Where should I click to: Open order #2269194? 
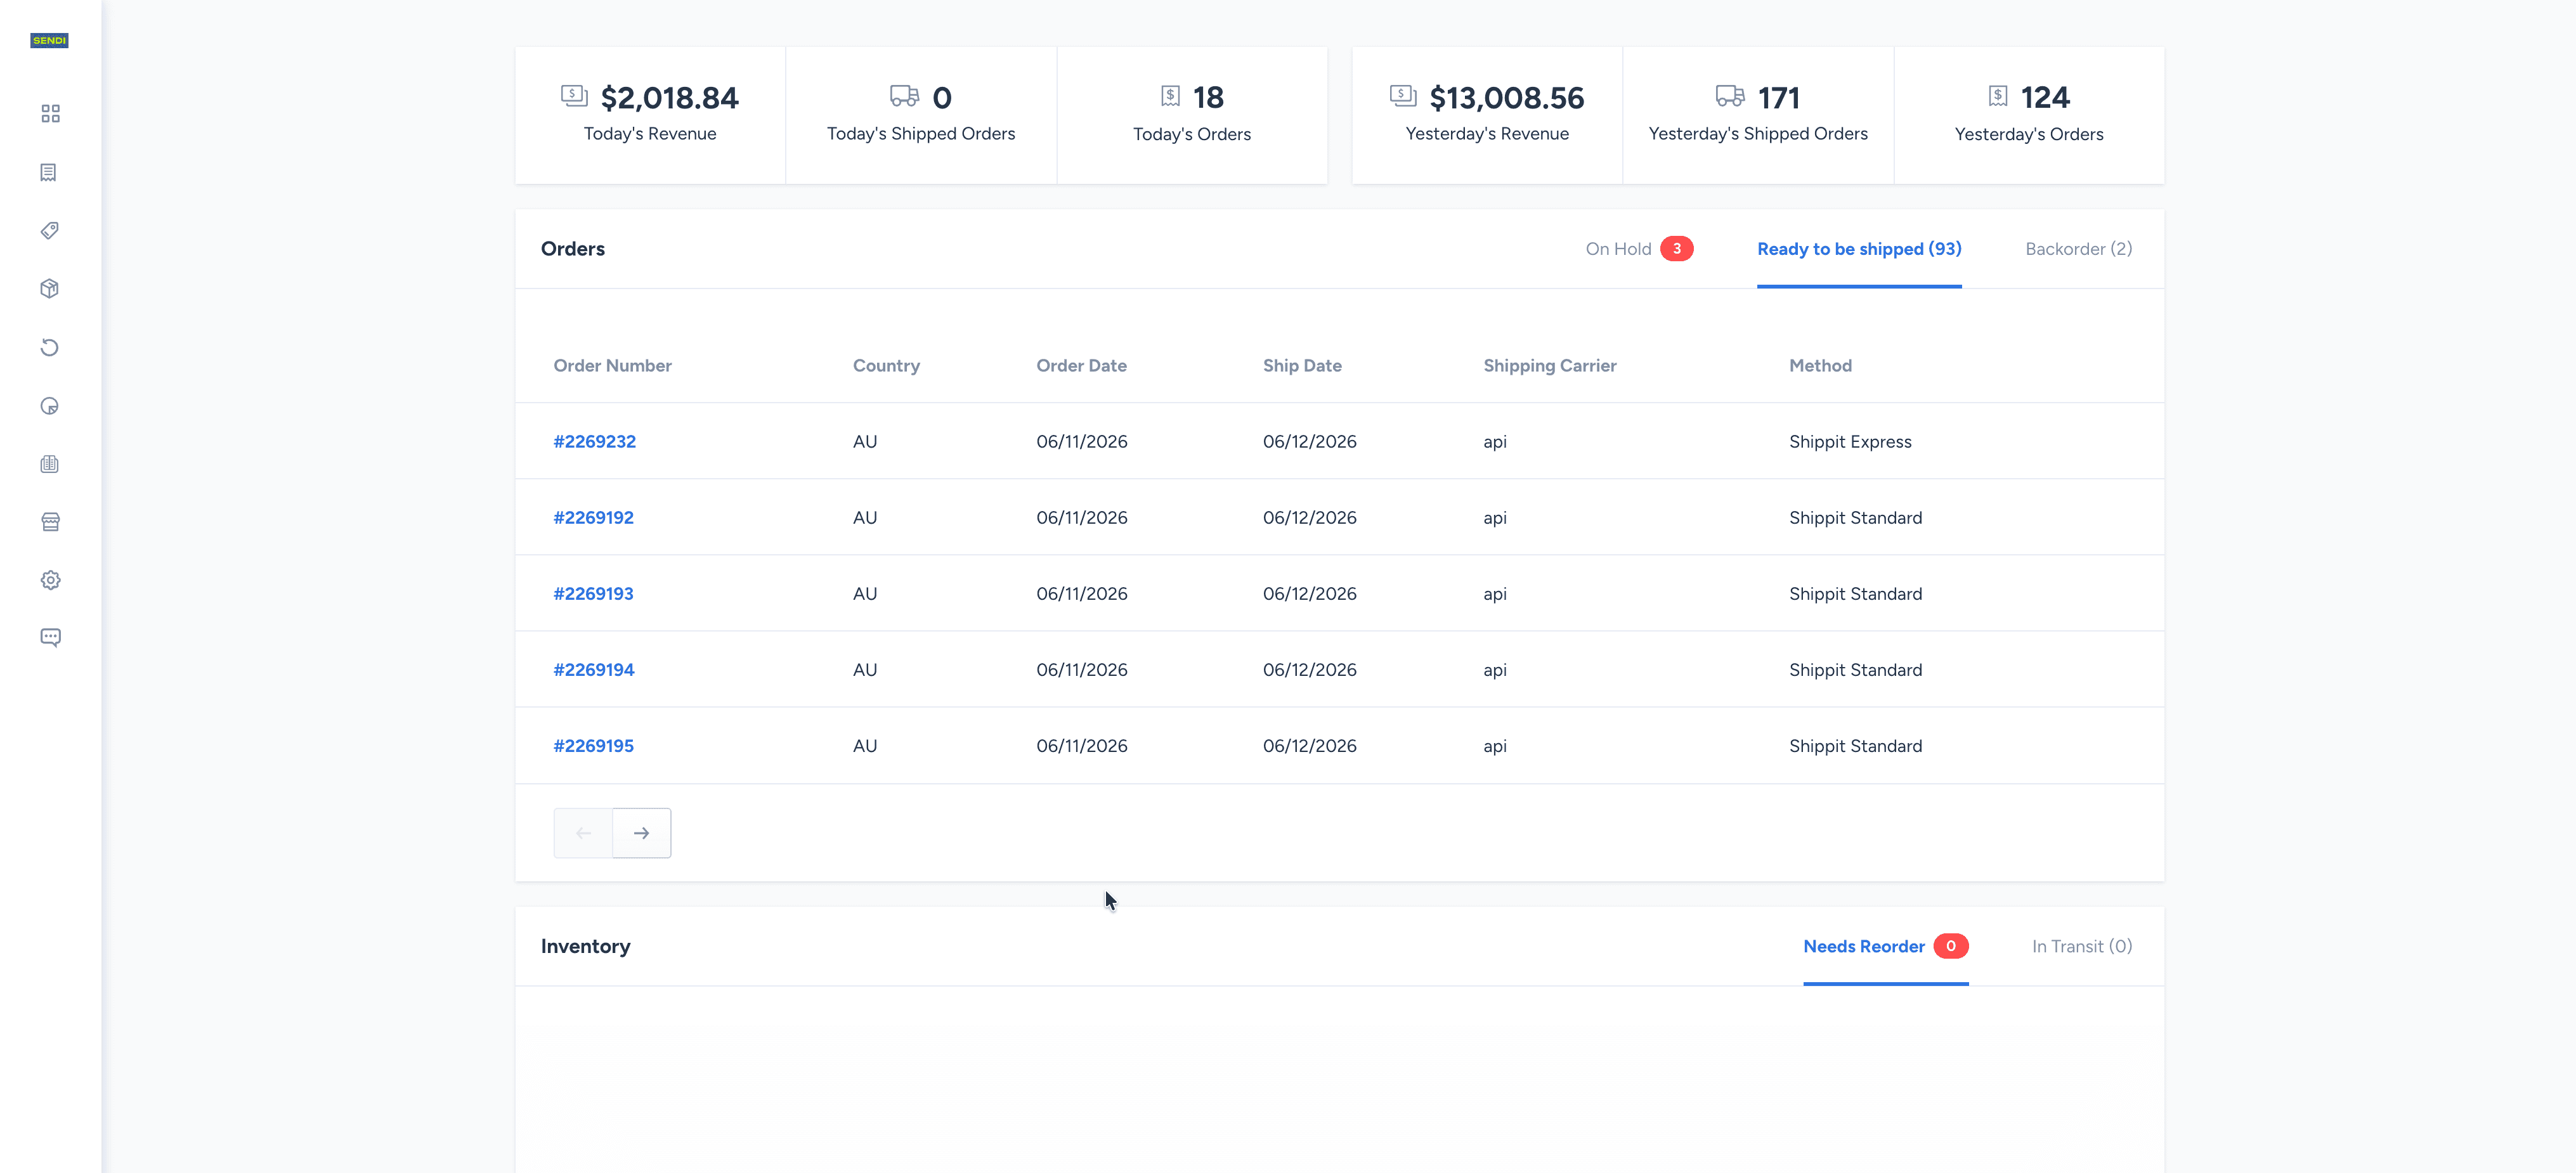click(x=593, y=670)
